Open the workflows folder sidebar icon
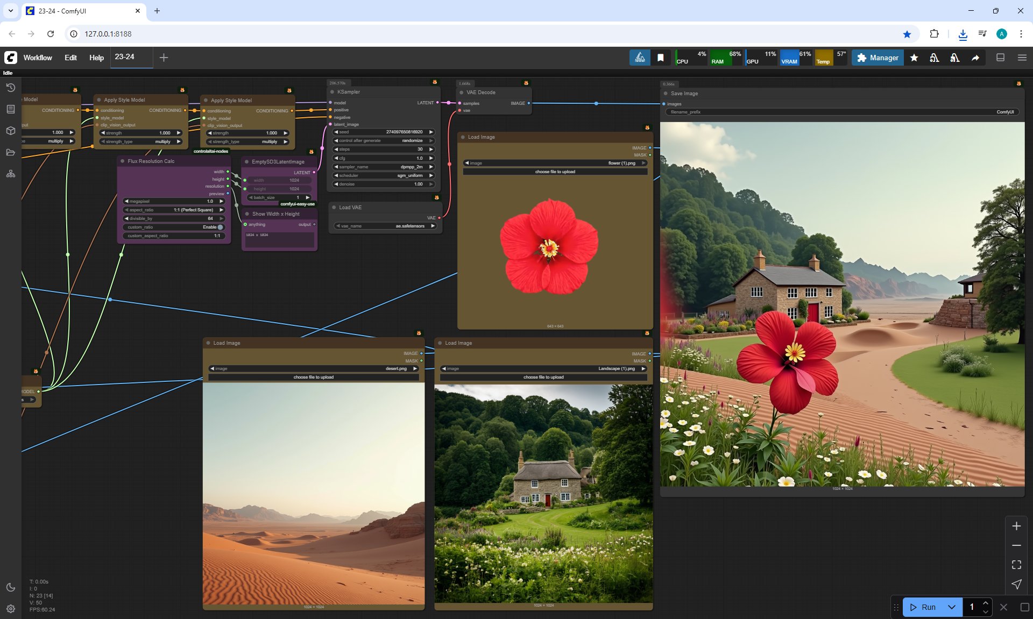 coord(11,152)
